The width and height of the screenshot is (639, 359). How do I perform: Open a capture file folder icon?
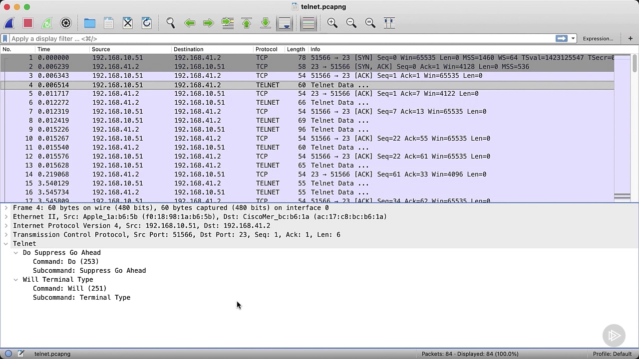[90, 23]
